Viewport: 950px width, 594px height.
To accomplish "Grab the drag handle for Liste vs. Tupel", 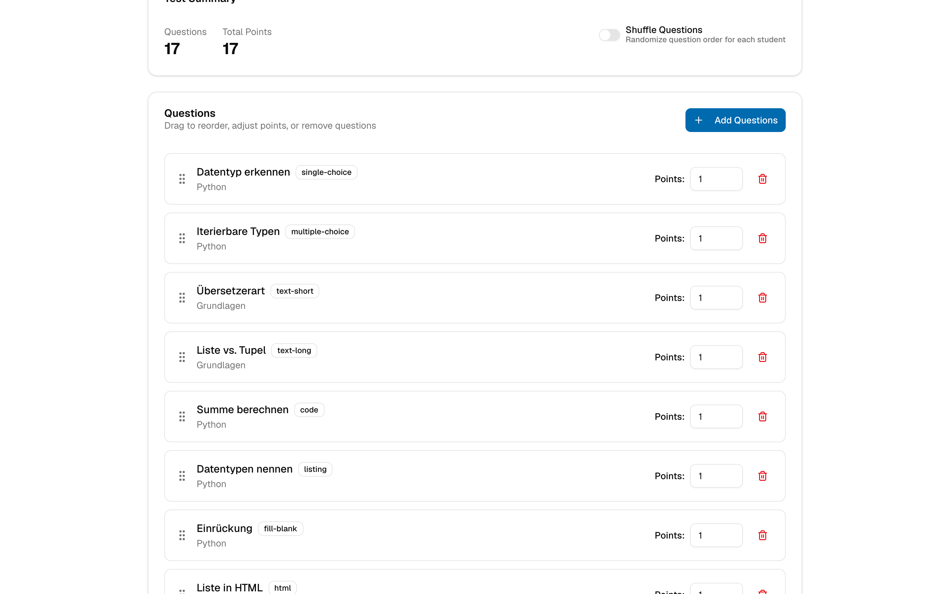I will (x=182, y=357).
